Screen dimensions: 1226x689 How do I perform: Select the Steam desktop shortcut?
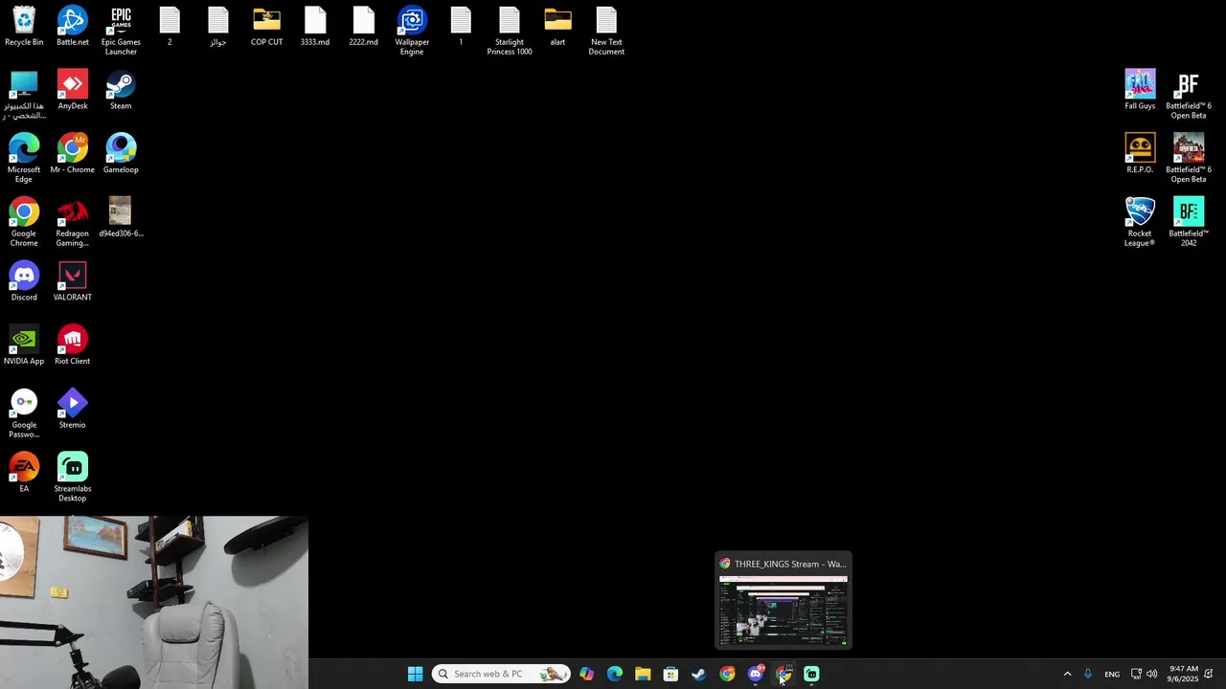coord(121,90)
